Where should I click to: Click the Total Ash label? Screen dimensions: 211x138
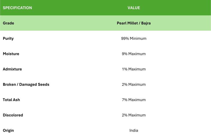click(x=11, y=100)
